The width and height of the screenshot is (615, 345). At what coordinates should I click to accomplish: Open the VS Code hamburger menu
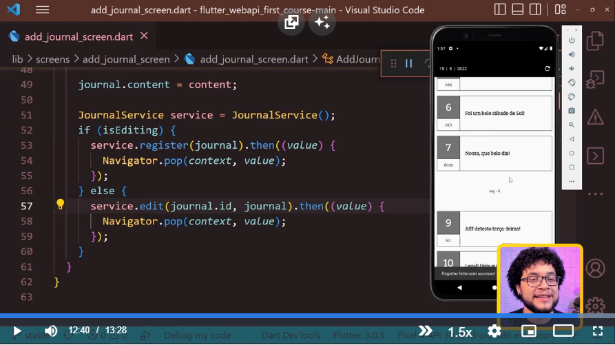(x=42, y=10)
